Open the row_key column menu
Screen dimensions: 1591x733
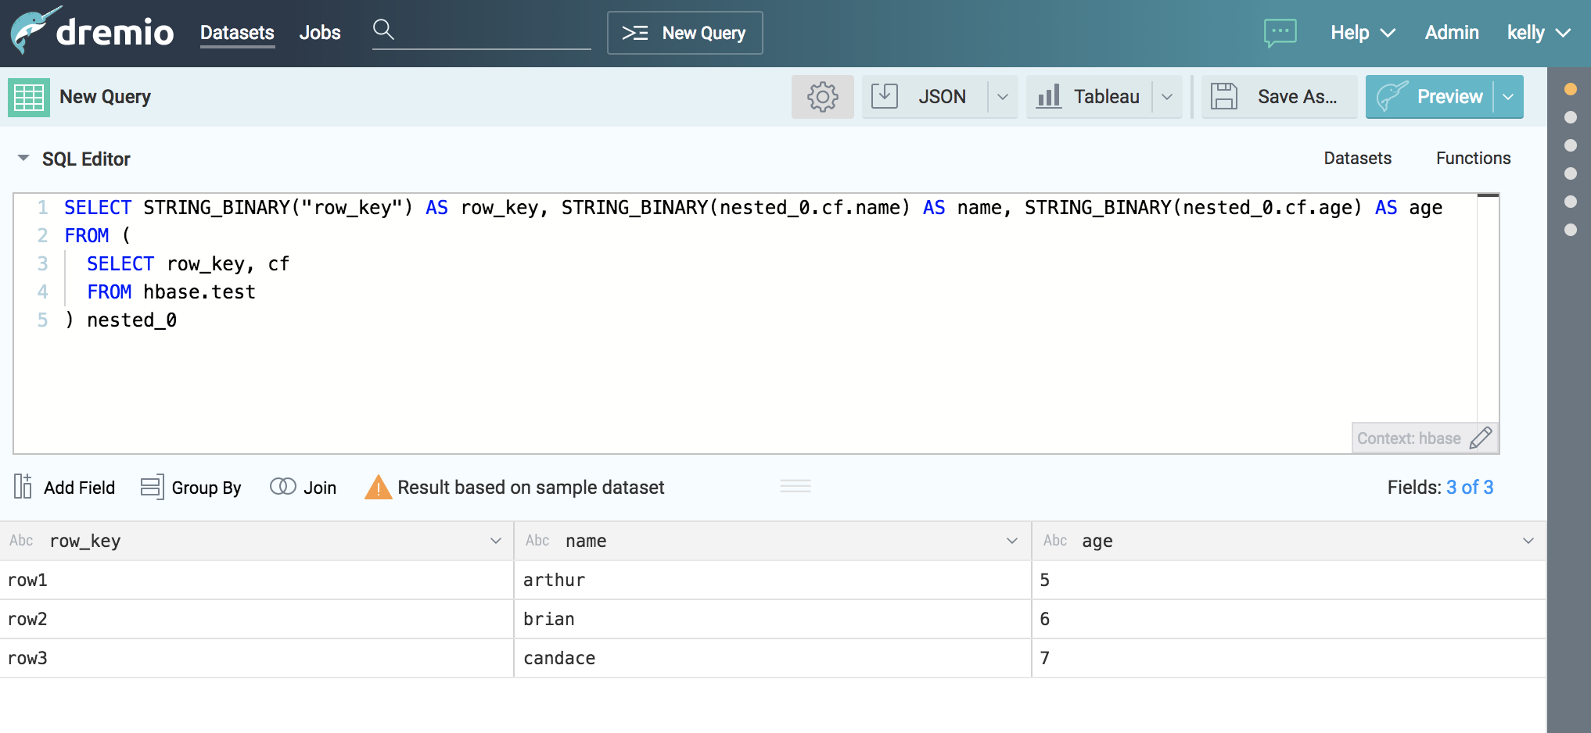click(496, 541)
